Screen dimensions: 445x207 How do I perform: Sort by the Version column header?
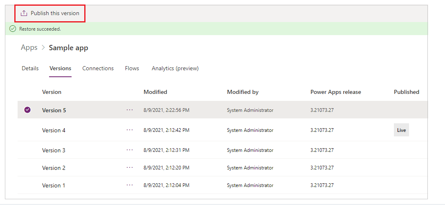52,92
